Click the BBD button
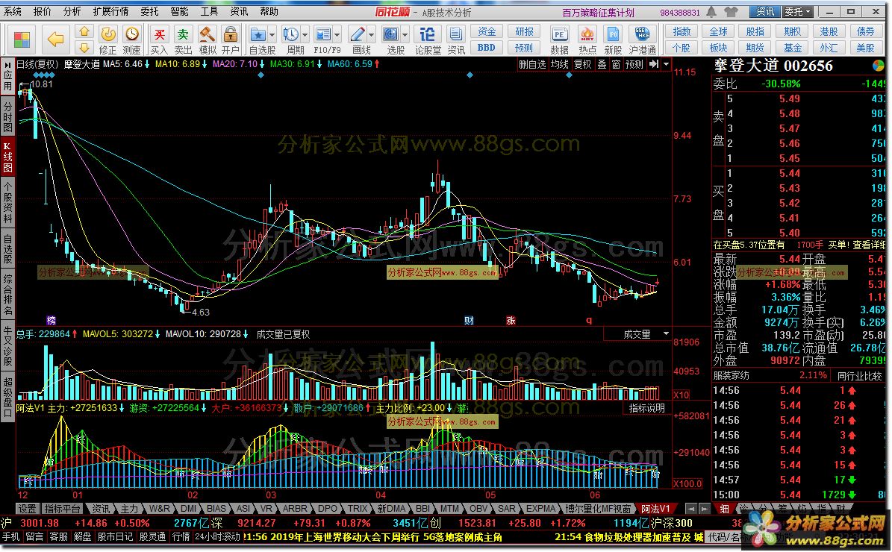The image size is (892, 552). click(x=487, y=47)
